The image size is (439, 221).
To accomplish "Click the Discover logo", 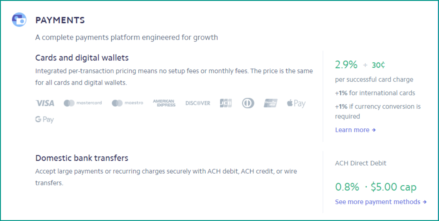I will pos(198,103).
